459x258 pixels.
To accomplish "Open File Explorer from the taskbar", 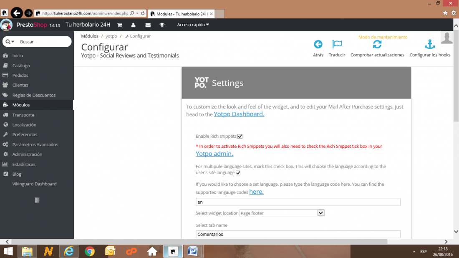I will coord(27,251).
